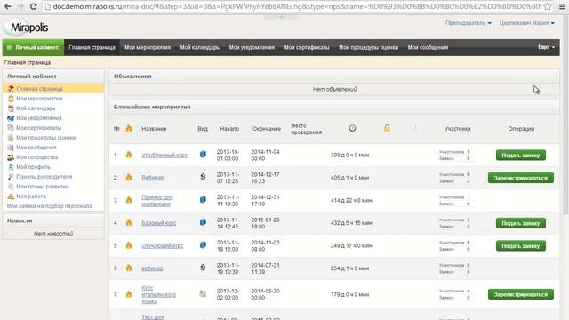
Task: Click type icon for Пример для инструкции
Action: tap(203, 199)
